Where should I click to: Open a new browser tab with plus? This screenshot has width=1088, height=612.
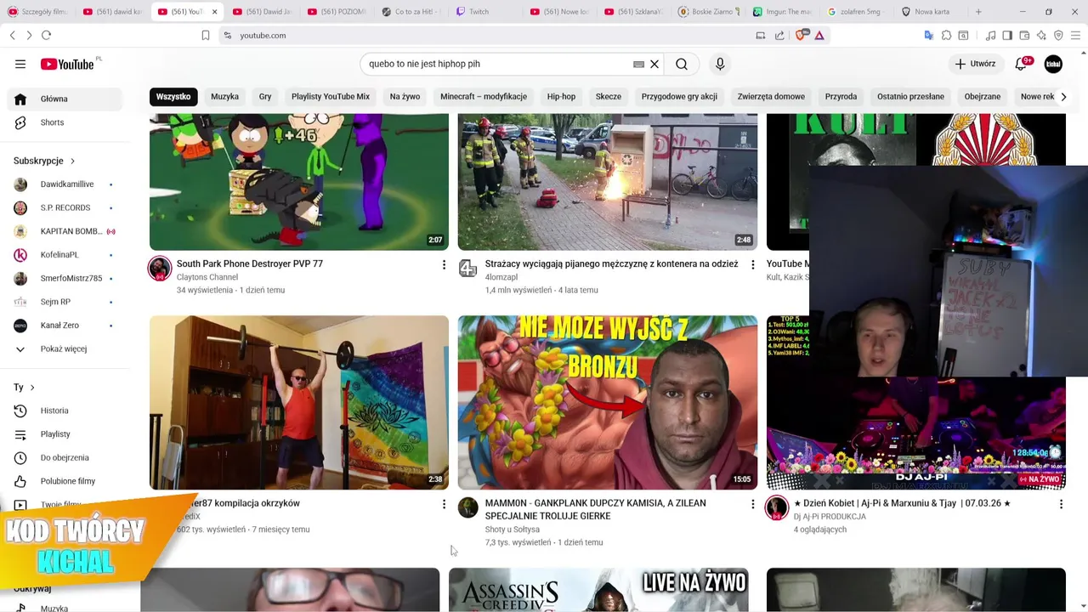(x=978, y=12)
